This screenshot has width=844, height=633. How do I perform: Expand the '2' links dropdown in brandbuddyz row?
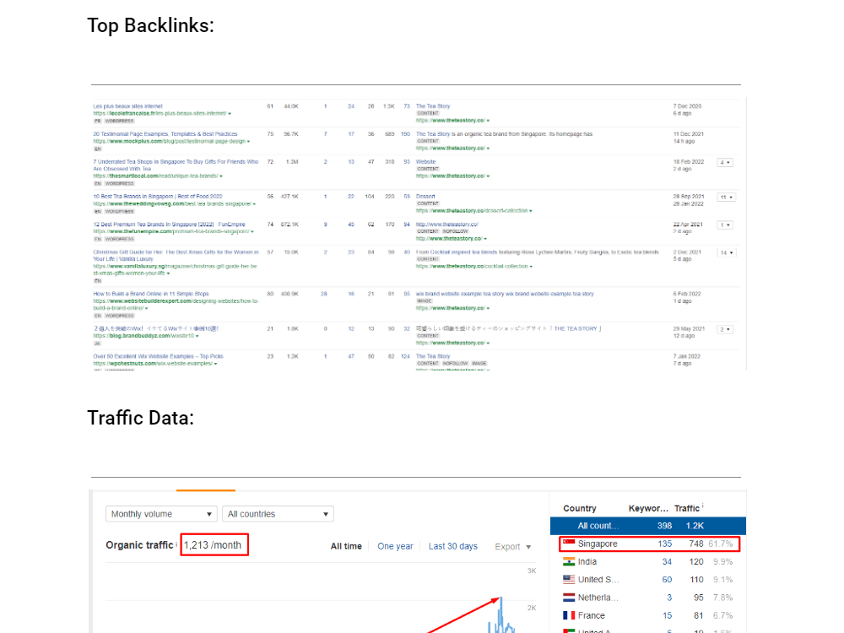pyautogui.click(x=725, y=329)
